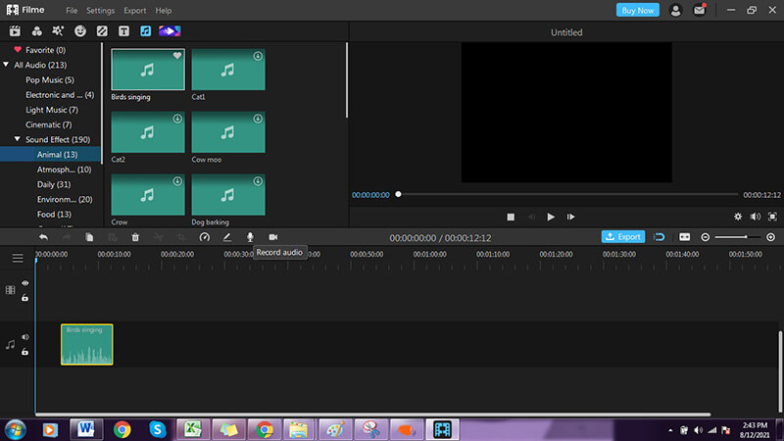
Task: Download the Cow moo sound effect
Action: click(x=258, y=119)
